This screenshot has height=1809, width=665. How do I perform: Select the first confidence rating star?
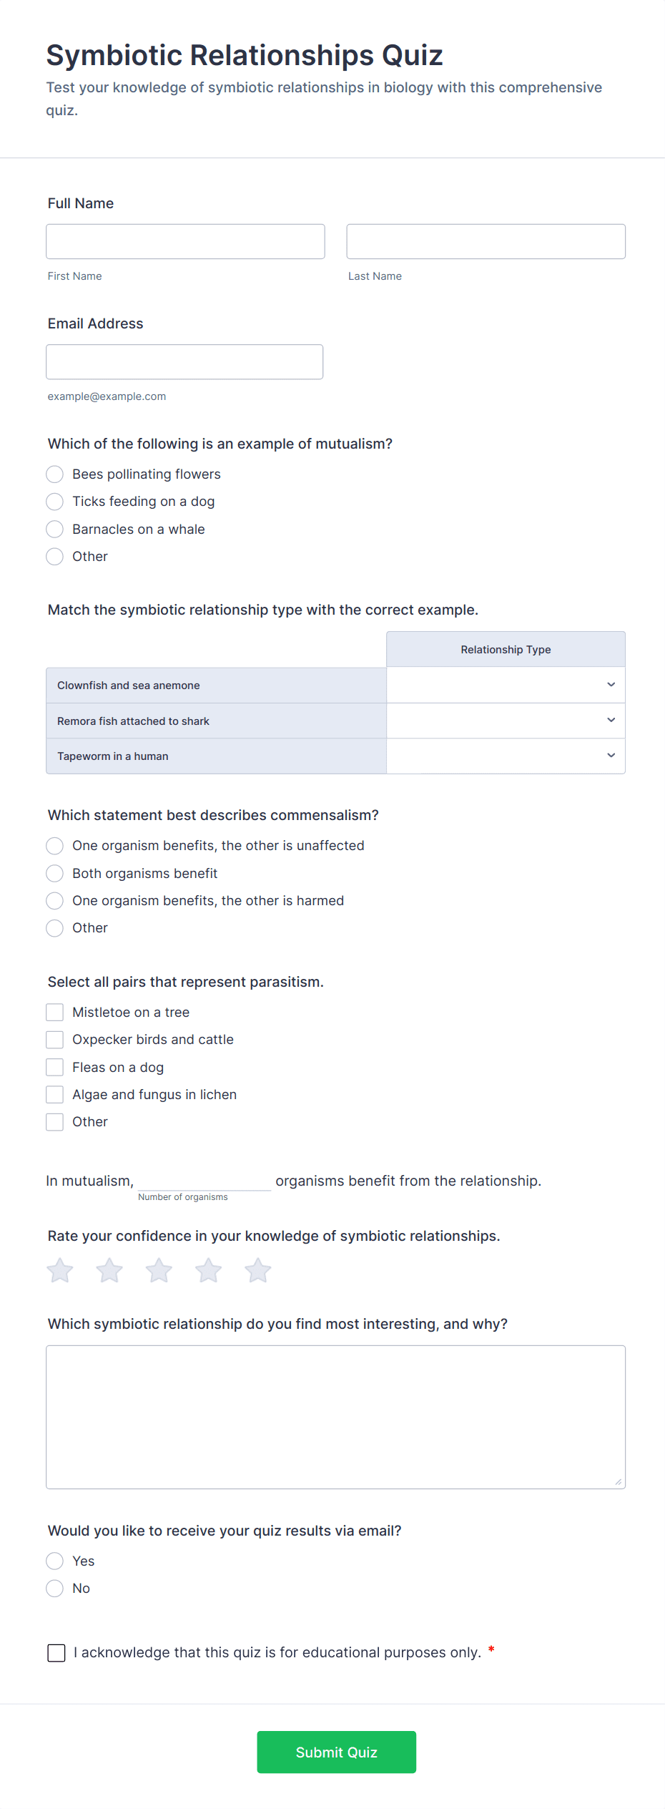60,1271
